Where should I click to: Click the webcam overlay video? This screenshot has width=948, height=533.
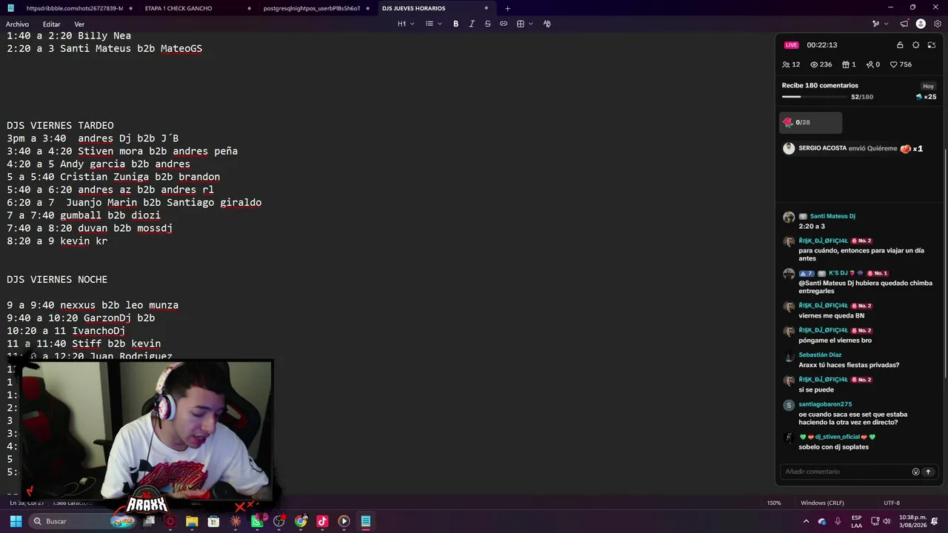coord(148,429)
